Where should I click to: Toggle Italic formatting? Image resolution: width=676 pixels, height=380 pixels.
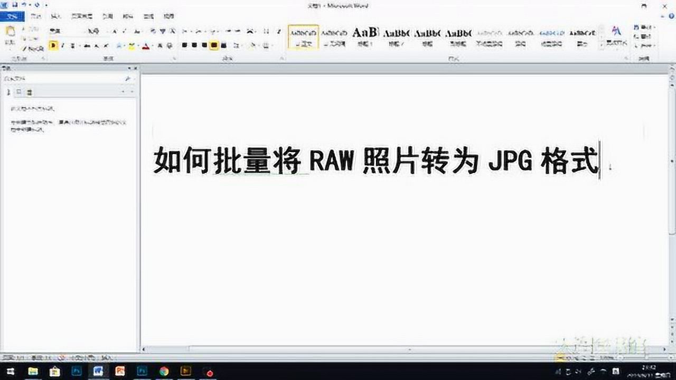62,45
